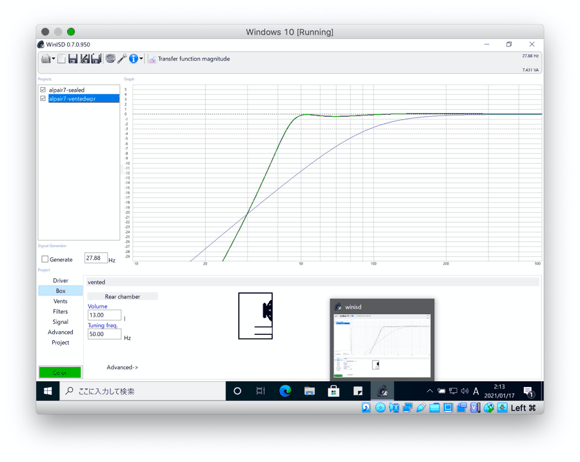Switch to the Driver tab
The height and width of the screenshot is (462, 580).
(60, 281)
